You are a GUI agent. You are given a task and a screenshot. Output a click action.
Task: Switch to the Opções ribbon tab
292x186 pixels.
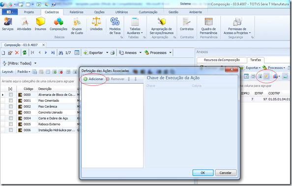(99, 12)
